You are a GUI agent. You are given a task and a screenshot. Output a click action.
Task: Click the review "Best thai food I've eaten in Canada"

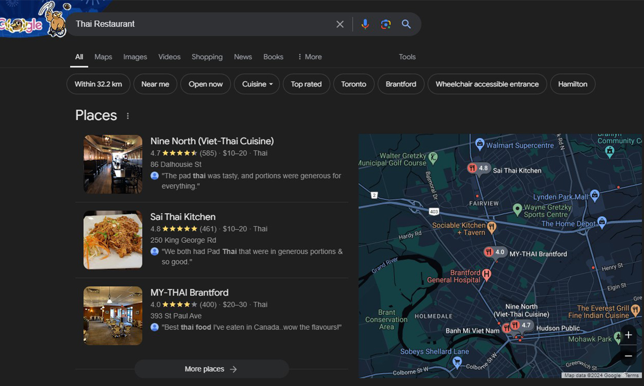tap(252, 327)
